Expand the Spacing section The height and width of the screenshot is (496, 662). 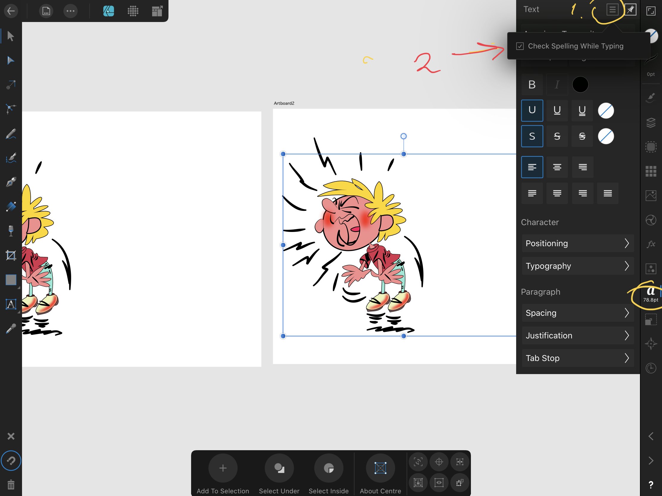click(x=578, y=313)
